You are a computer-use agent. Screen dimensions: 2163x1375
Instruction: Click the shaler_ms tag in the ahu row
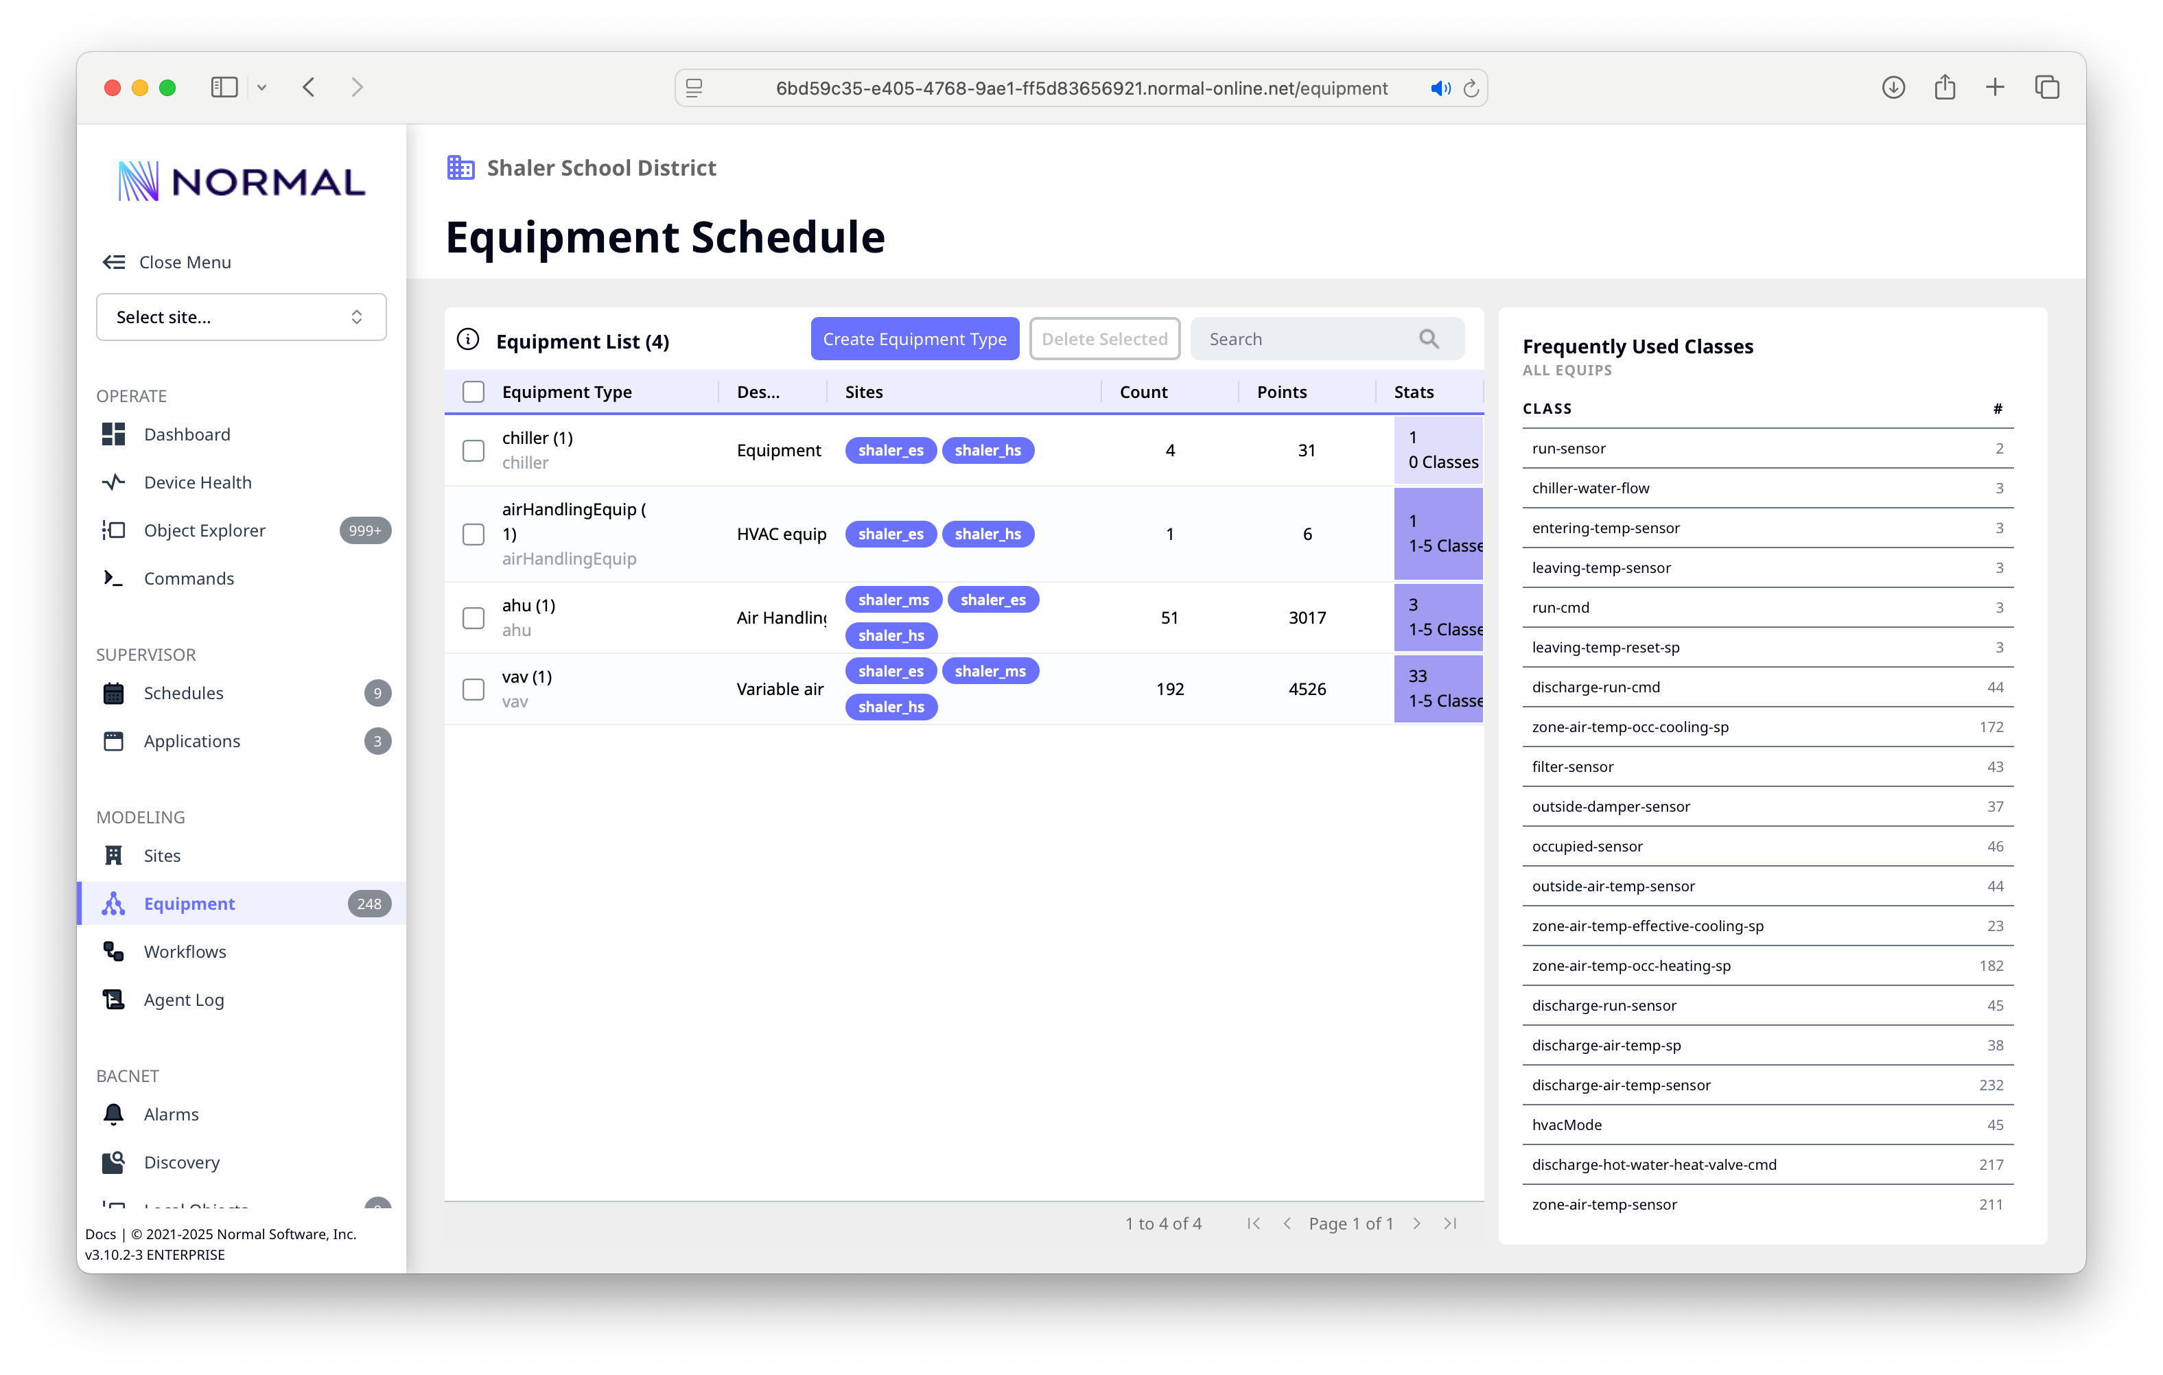[x=893, y=600]
